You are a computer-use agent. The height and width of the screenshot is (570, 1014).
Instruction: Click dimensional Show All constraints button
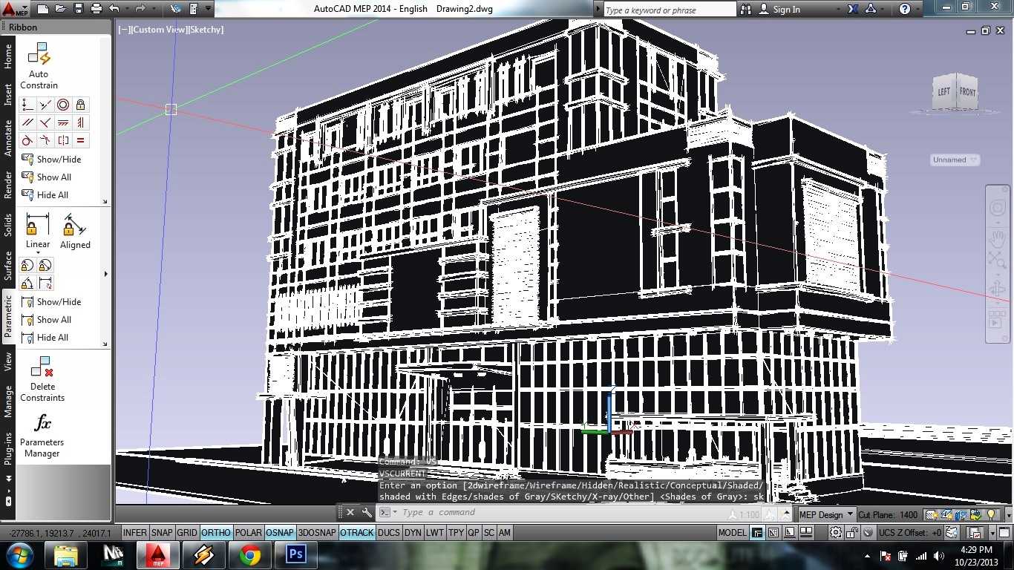coord(47,319)
